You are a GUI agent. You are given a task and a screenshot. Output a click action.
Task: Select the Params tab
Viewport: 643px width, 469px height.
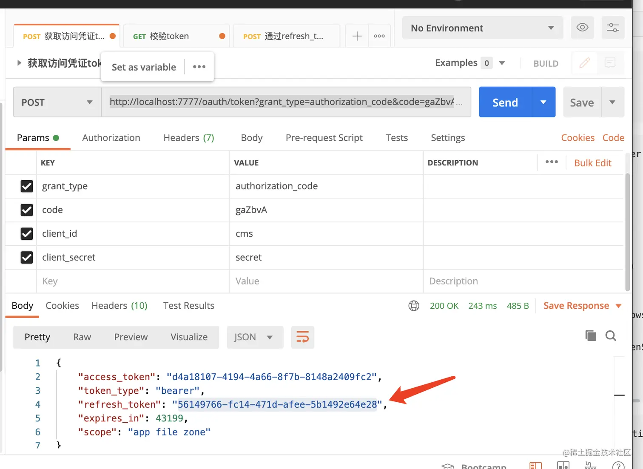38,138
